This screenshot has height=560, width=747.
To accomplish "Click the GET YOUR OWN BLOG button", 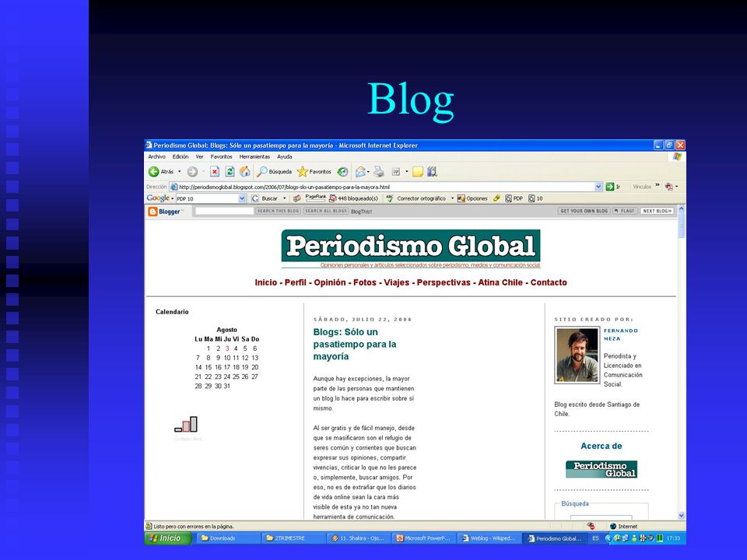I will 584,211.
